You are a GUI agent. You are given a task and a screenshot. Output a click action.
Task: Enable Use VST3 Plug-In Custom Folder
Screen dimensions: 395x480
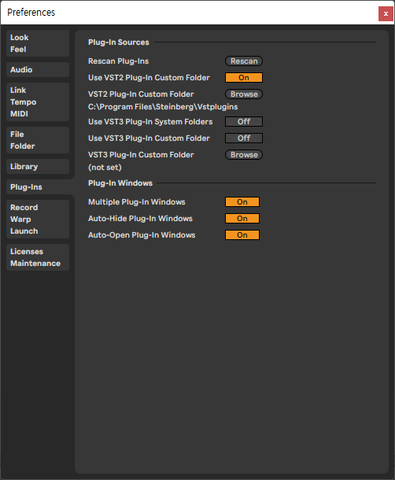tap(244, 138)
